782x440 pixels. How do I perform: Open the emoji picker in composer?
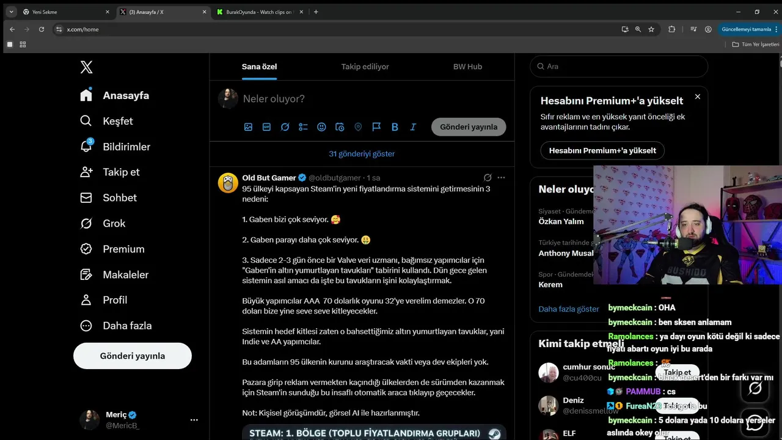(321, 127)
